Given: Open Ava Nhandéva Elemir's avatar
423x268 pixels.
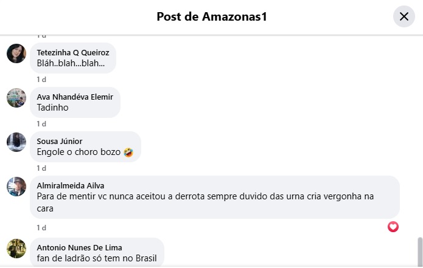Looking at the screenshot, I should 16,98.
